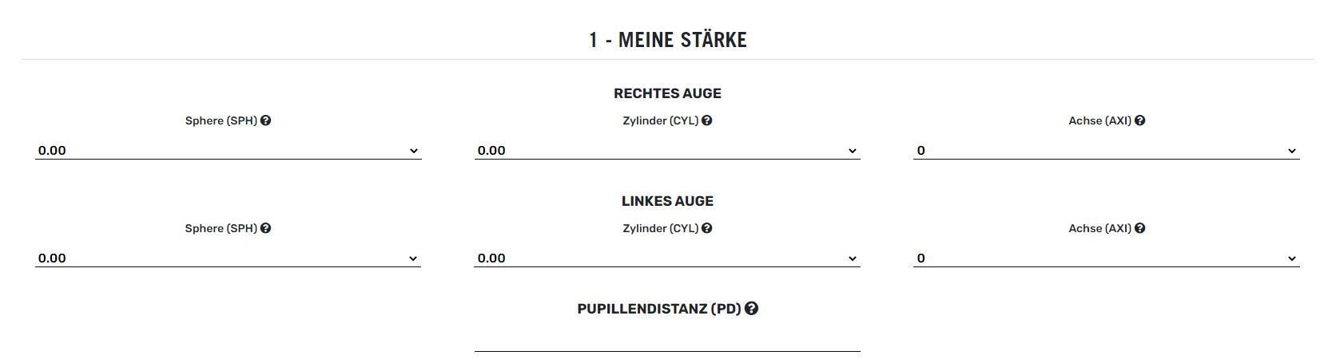This screenshot has height=363, width=1344.
Task: Focus the Pupillendistanz input field
Action: pos(667,341)
